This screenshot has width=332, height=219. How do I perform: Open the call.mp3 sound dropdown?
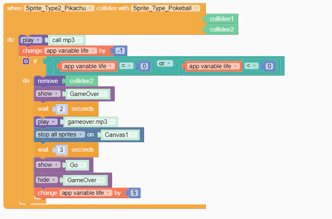click(x=66, y=40)
